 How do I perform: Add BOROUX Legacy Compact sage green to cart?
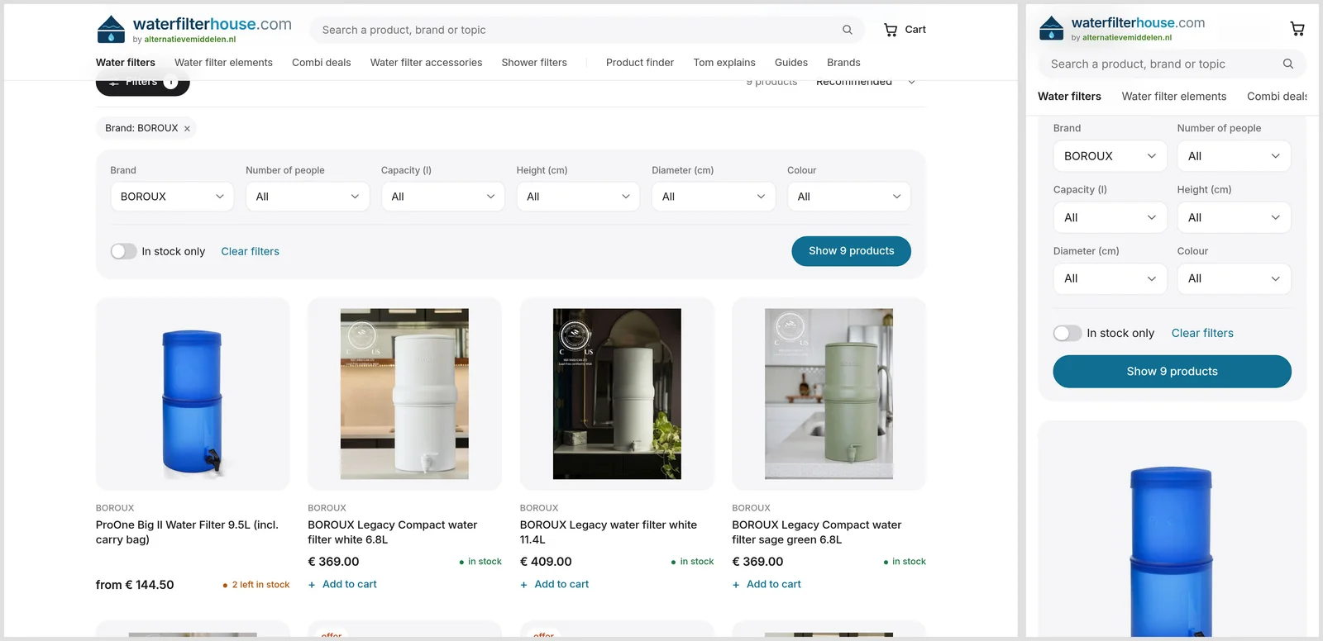pos(767,584)
